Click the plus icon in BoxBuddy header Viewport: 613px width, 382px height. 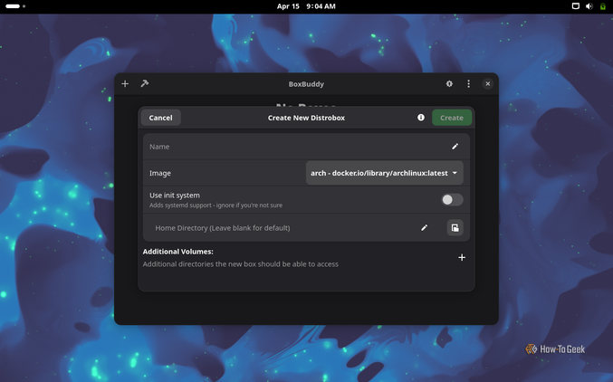(125, 83)
